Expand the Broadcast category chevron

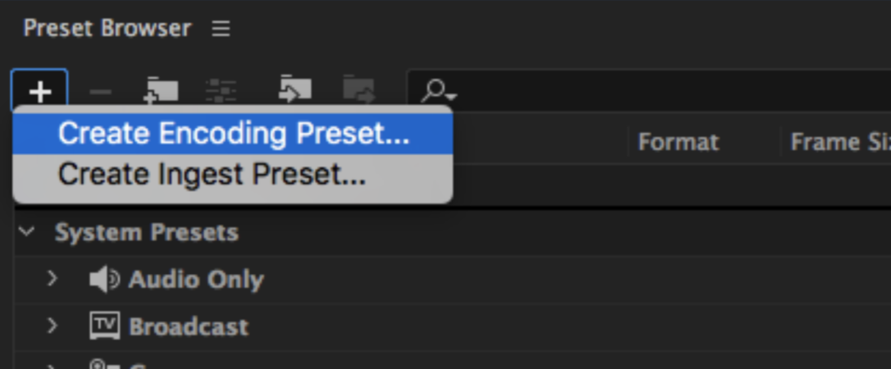point(52,325)
